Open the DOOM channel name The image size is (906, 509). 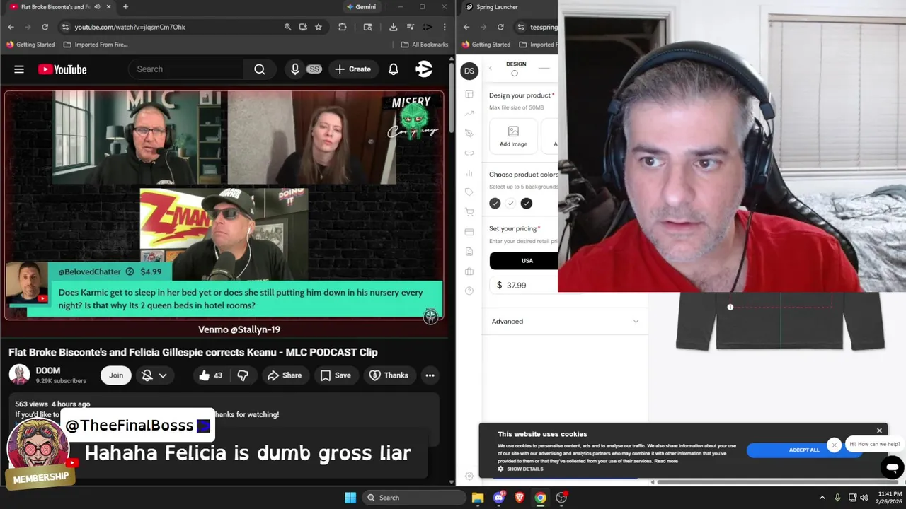click(x=48, y=370)
